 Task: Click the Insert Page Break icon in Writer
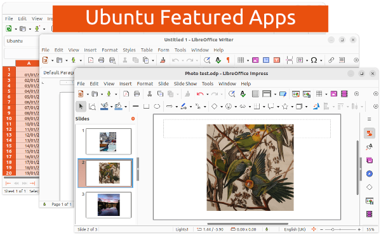[289, 60]
